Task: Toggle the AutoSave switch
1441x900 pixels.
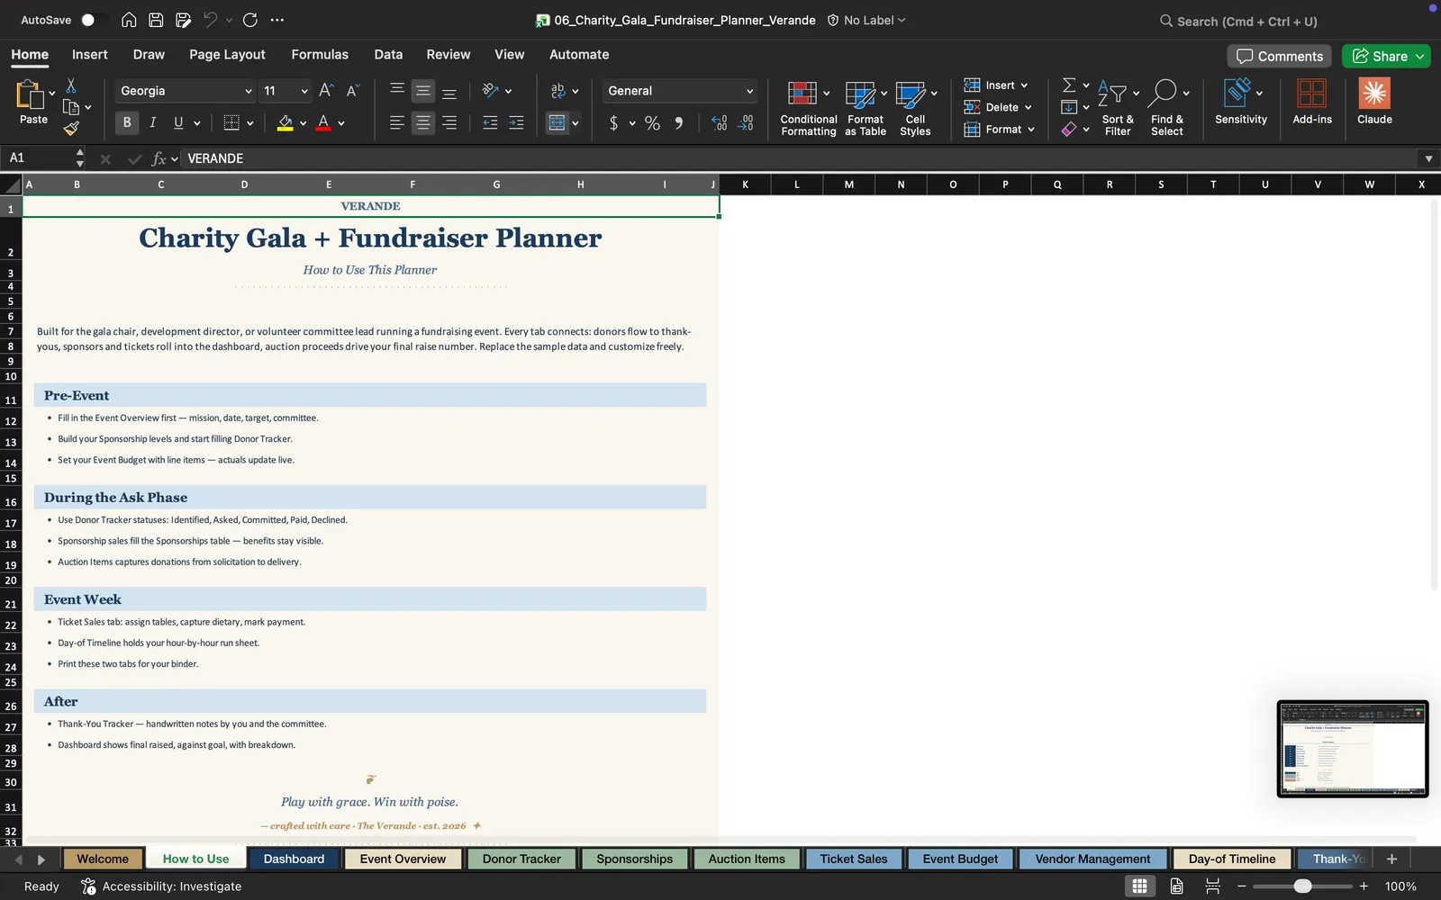Action: [93, 20]
